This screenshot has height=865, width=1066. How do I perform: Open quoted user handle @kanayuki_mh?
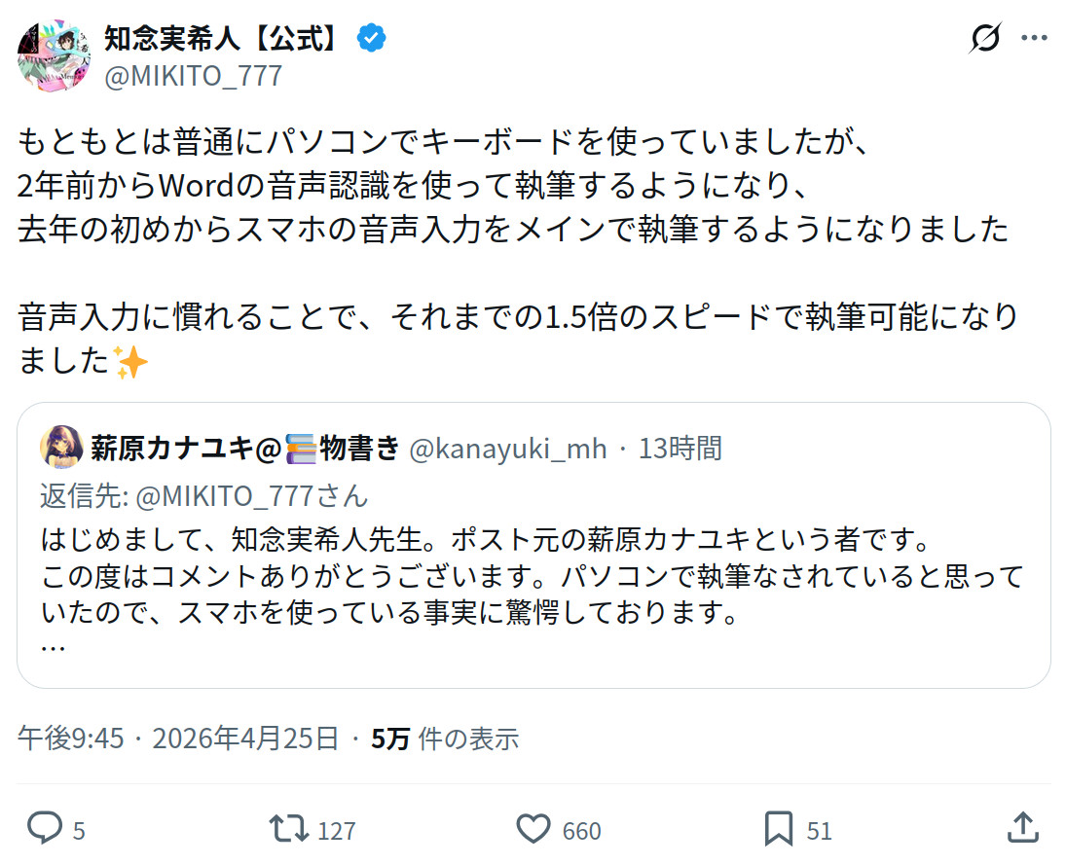[x=507, y=448]
